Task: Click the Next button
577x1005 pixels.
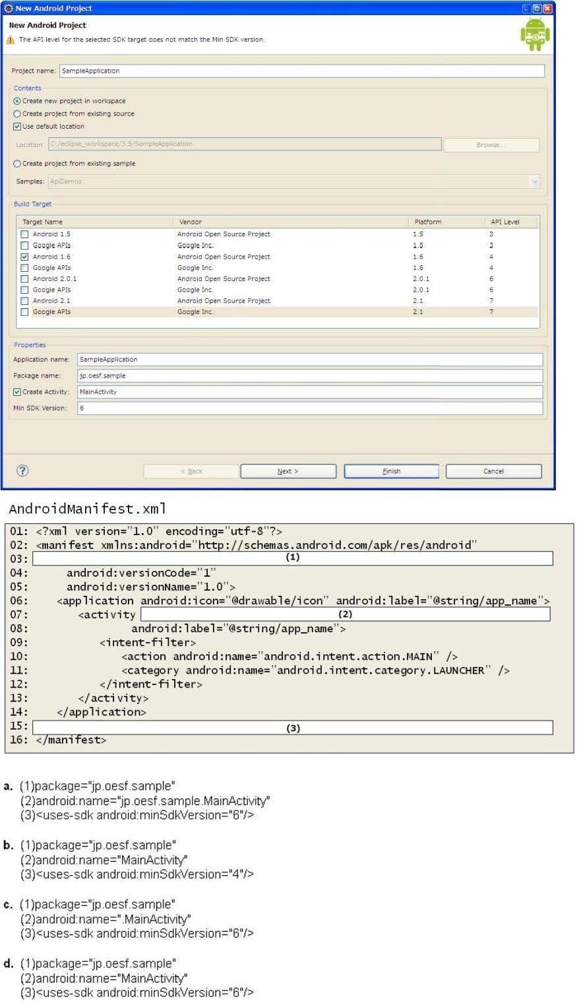Action: point(288,471)
